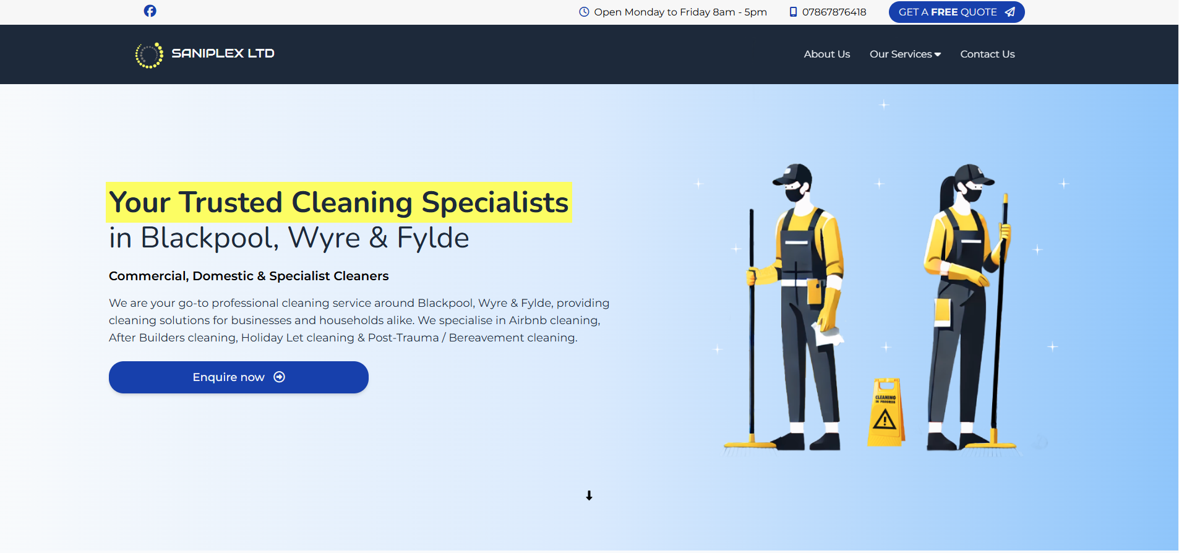Click the mobile phone icon
The width and height of the screenshot is (1179, 553).
793,12
